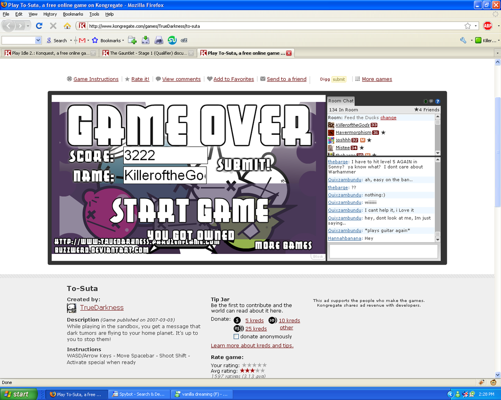Open the Adblock Plus ABP icon
501x400 pixels.
click(x=488, y=26)
